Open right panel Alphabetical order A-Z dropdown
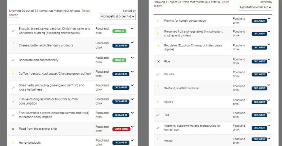The width and height of the screenshot is (282, 146). click(255, 7)
